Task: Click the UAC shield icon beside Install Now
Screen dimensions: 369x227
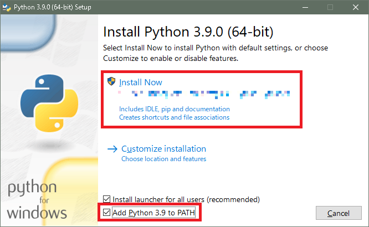Action: coord(111,81)
